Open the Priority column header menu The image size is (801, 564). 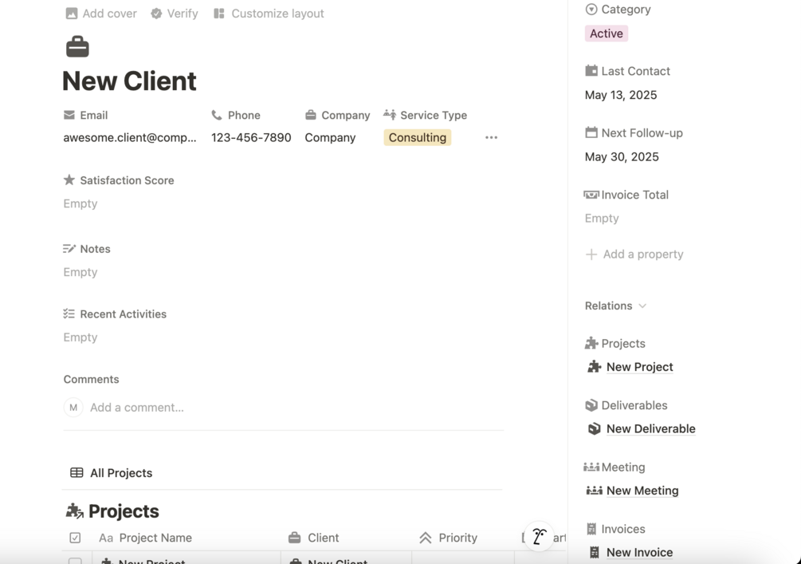457,538
